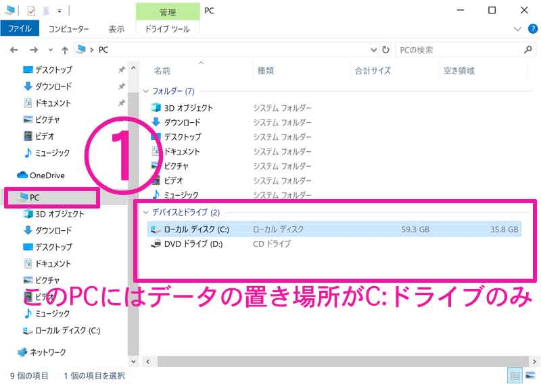
Task: Refresh the PC address location
Action: pyautogui.click(x=385, y=50)
